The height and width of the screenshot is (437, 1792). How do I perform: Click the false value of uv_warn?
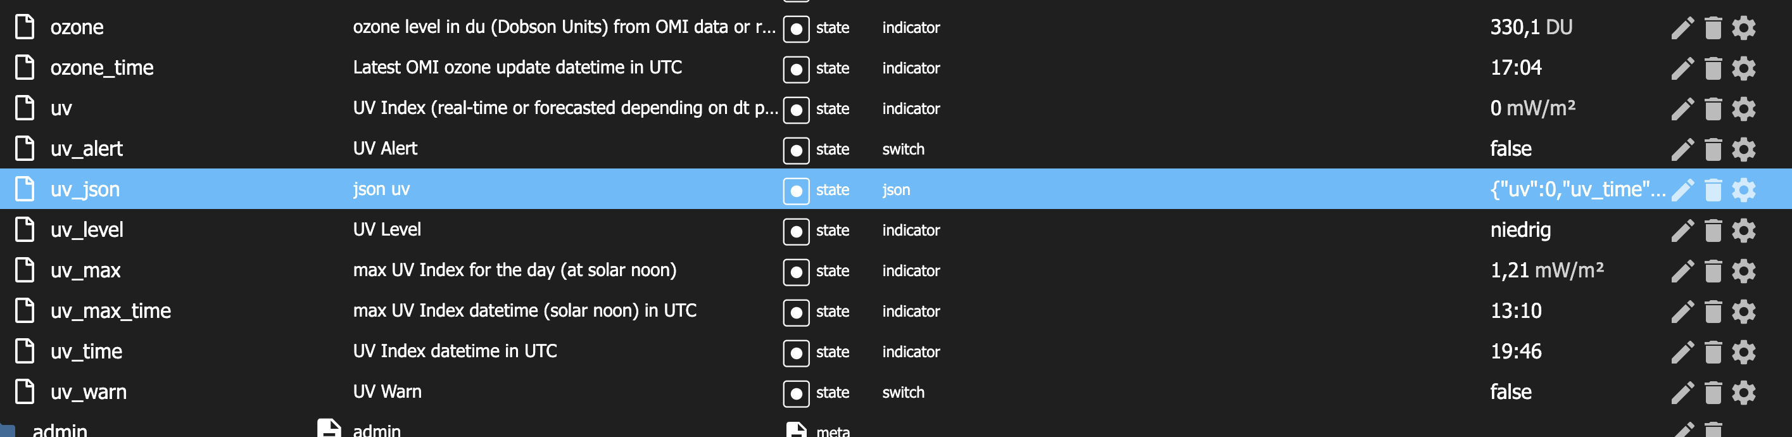coord(1510,393)
